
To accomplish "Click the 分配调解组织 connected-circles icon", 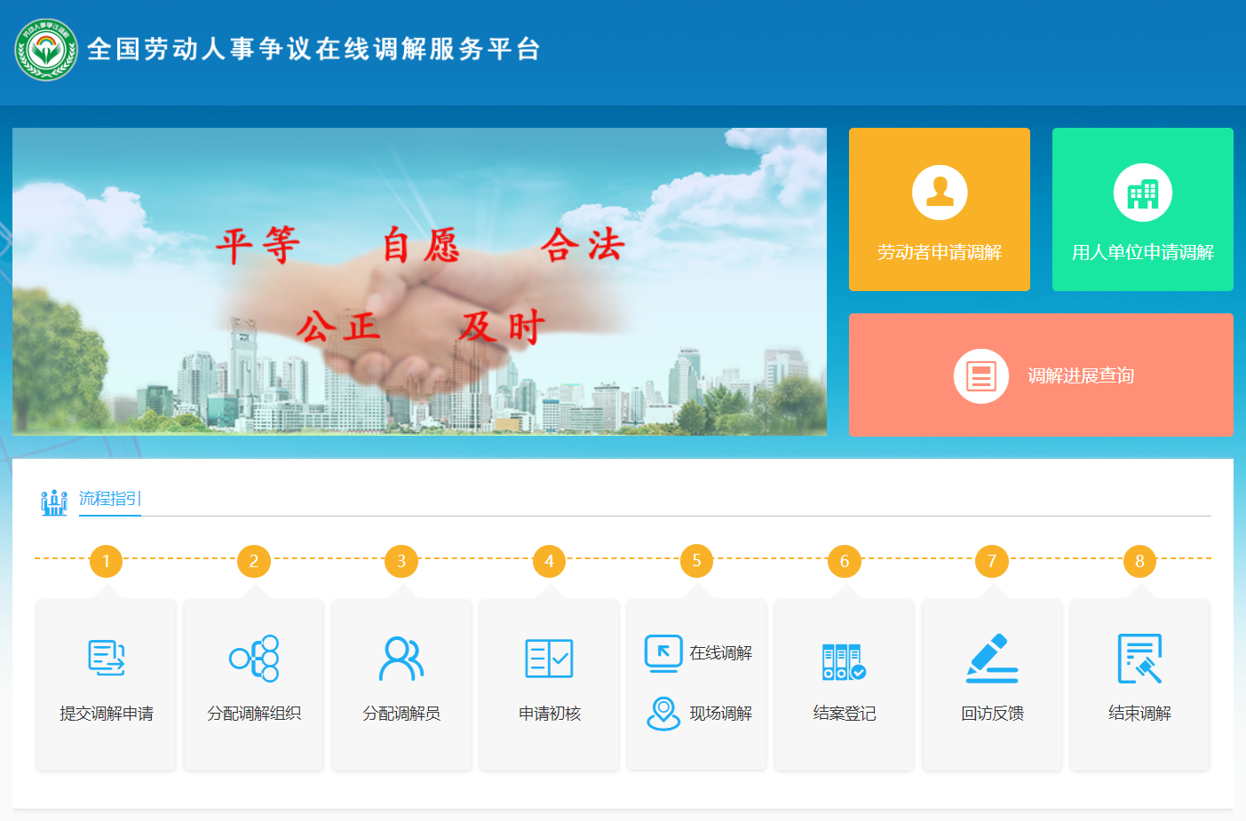I will tap(254, 658).
